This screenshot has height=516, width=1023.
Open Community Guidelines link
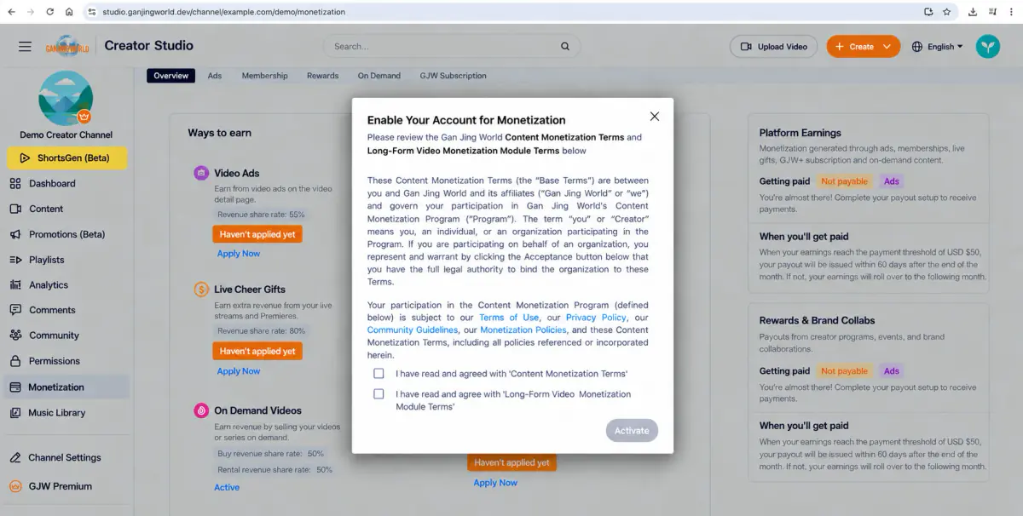coord(413,330)
